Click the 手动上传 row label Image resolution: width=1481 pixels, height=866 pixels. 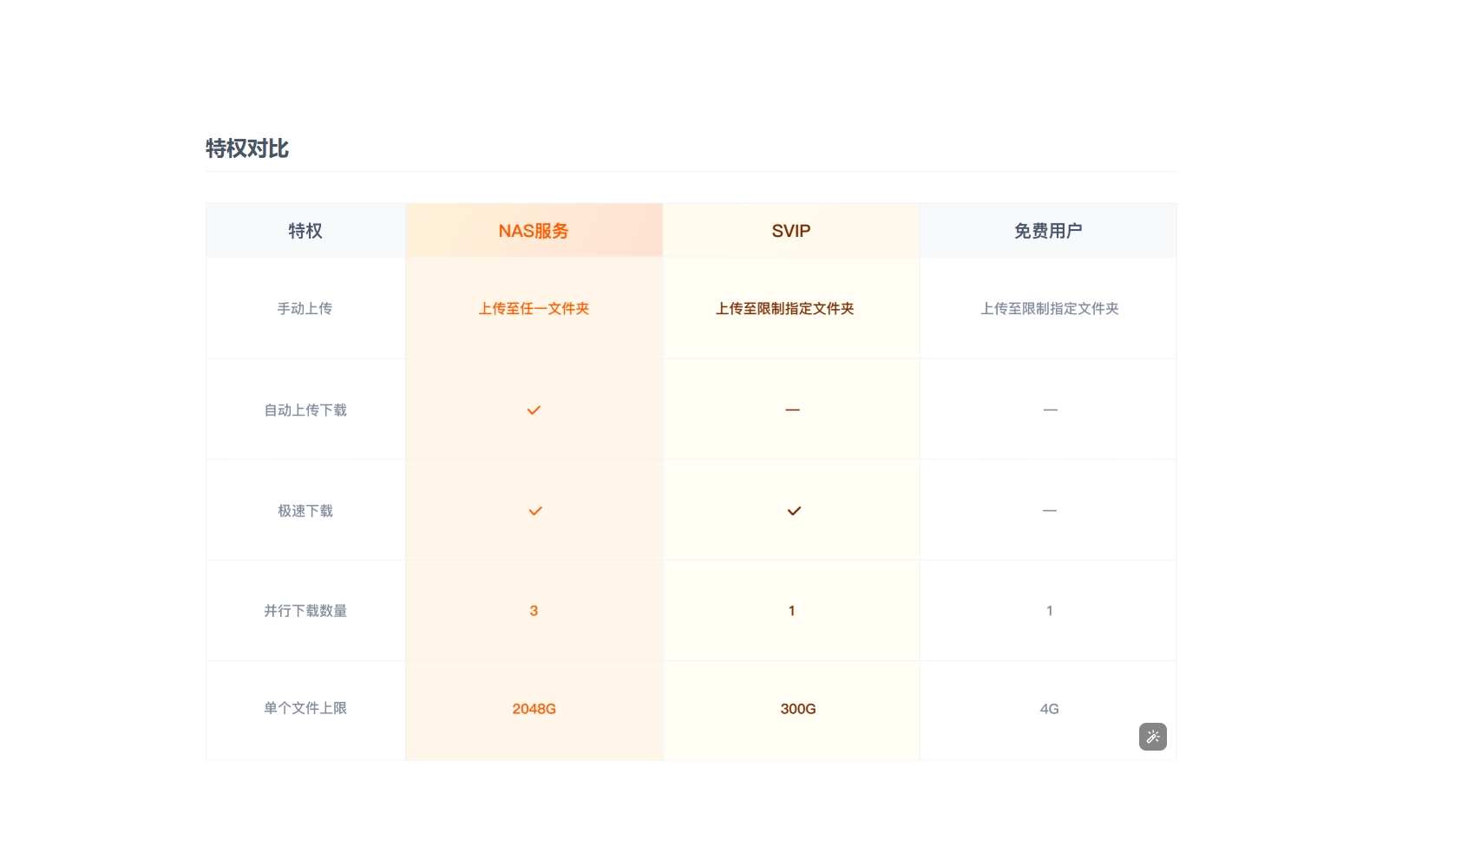(305, 308)
